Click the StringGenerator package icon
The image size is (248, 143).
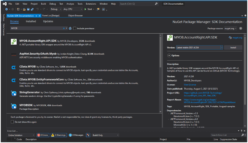(x=14, y=93)
